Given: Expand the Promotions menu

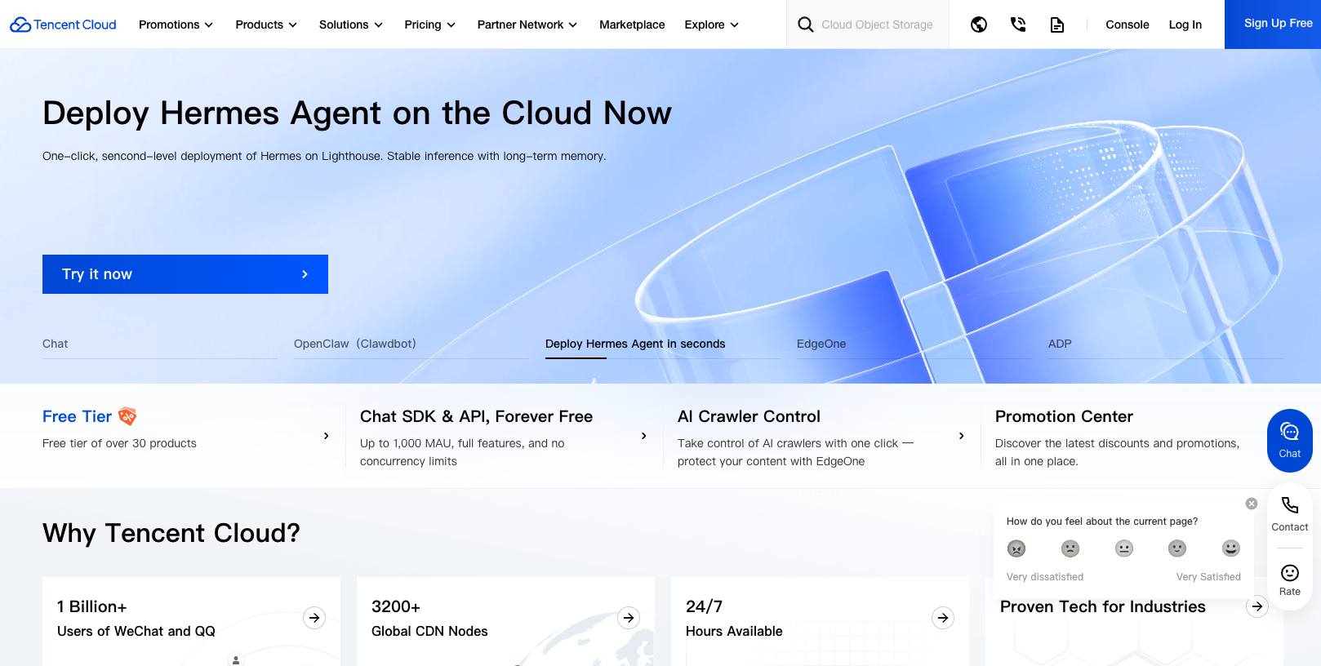Looking at the screenshot, I should 176,24.
